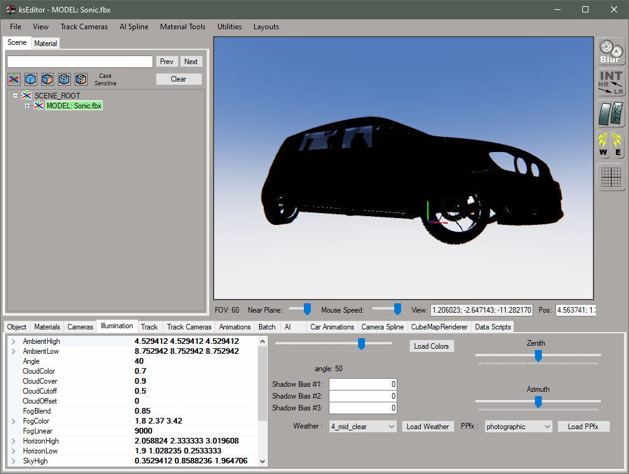Expand the HorizonHigh property row
Image resolution: width=629 pixels, height=474 pixels.
[13, 441]
